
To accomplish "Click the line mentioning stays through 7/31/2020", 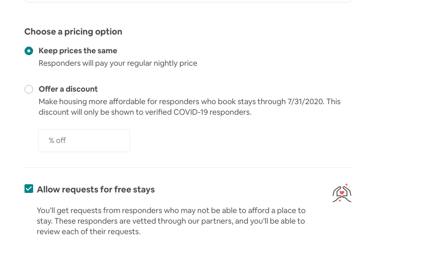I will (189, 102).
